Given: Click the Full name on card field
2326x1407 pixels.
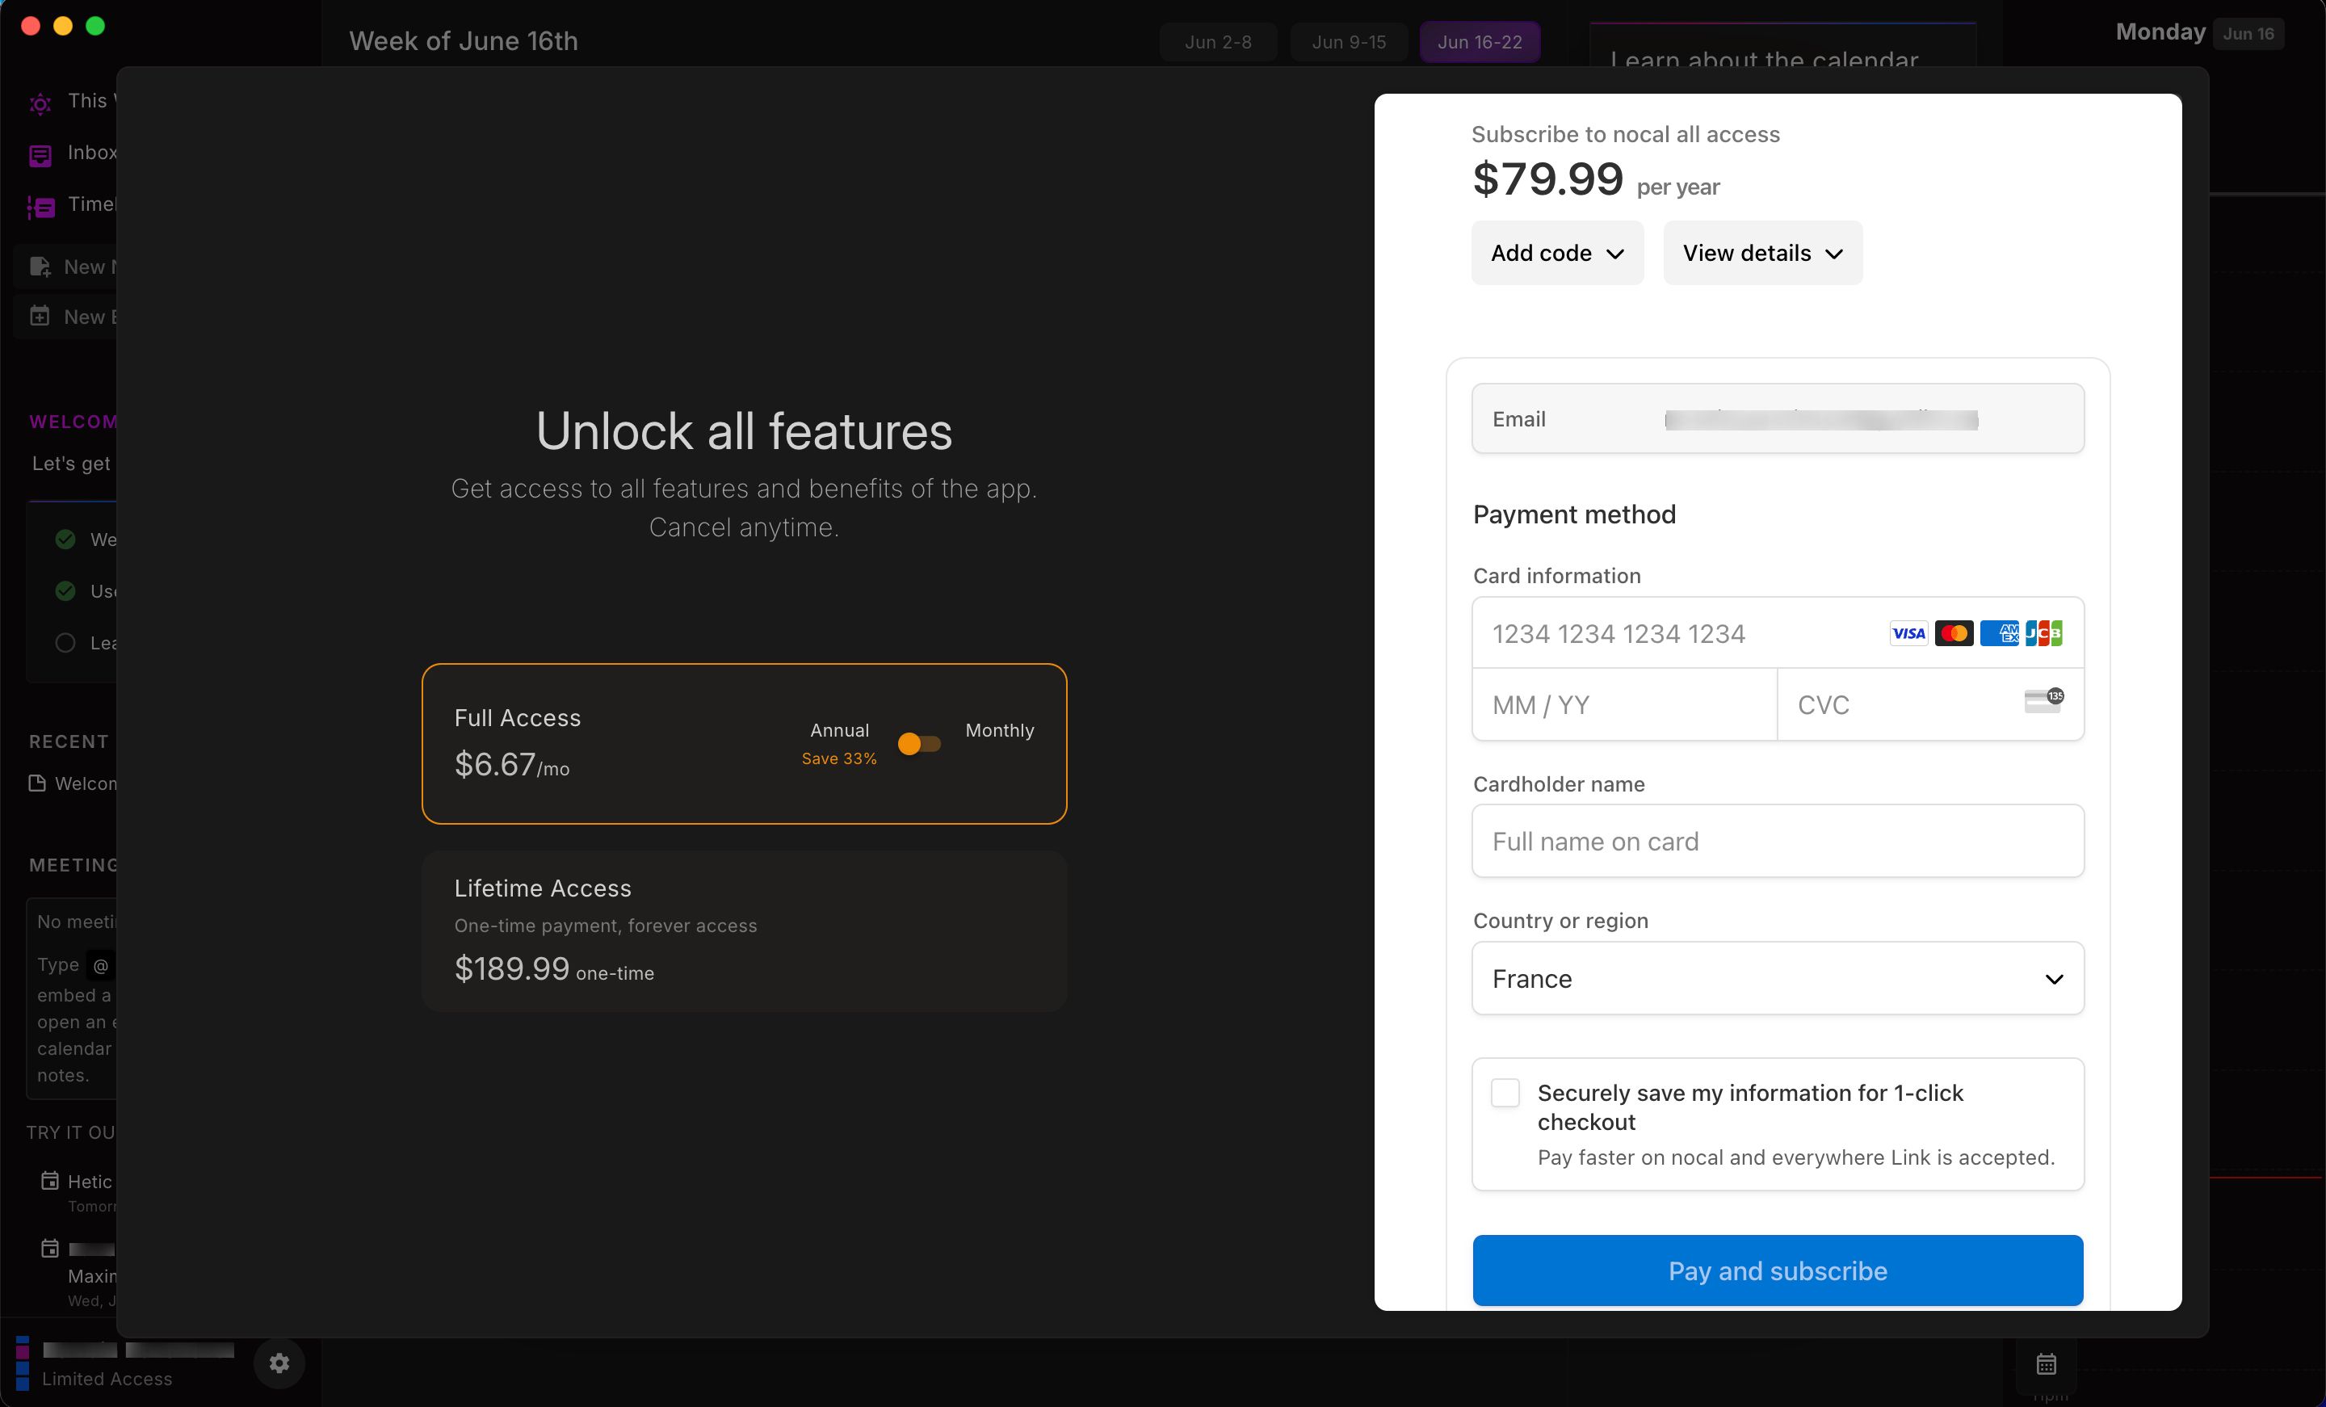Looking at the screenshot, I should coord(1778,841).
